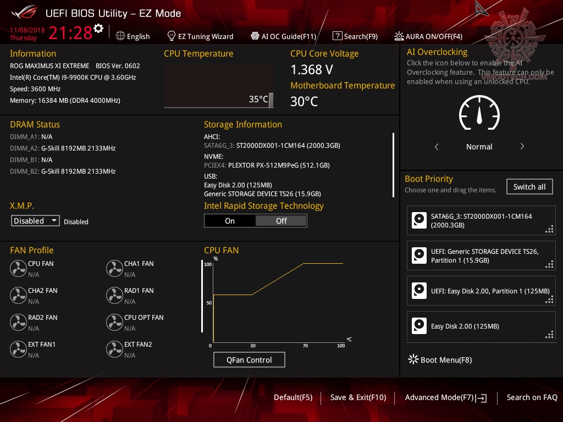Image resolution: width=563 pixels, height=422 pixels.
Task: Click Default(F5)
Action: (293, 397)
